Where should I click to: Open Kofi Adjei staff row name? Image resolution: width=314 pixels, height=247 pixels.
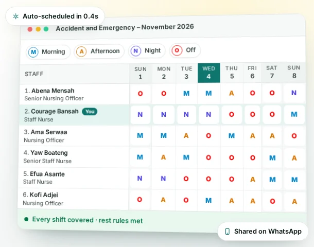click(x=44, y=195)
